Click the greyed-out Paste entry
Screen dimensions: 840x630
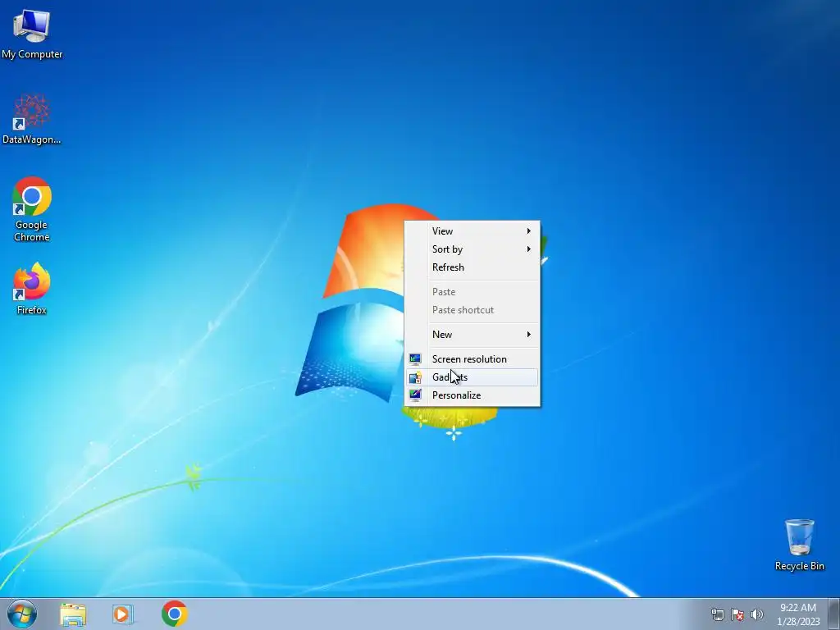pos(472,292)
